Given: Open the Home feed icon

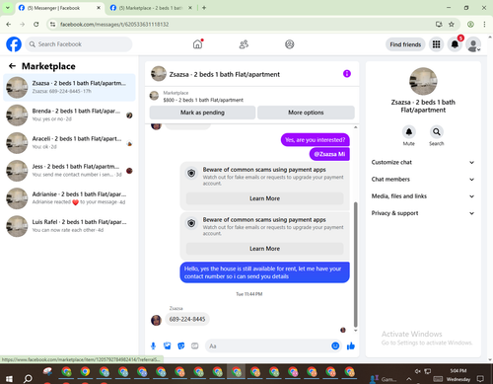Looking at the screenshot, I should [x=197, y=44].
